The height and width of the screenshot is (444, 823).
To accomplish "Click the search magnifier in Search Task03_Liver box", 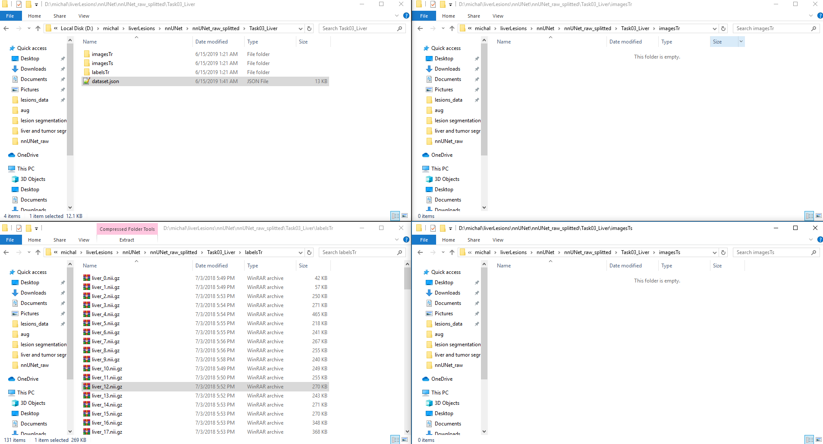I will [x=400, y=28].
